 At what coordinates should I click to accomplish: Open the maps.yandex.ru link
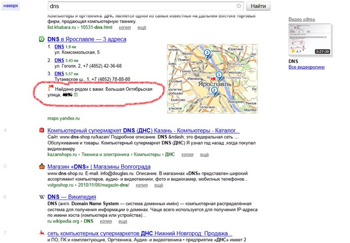63,118
